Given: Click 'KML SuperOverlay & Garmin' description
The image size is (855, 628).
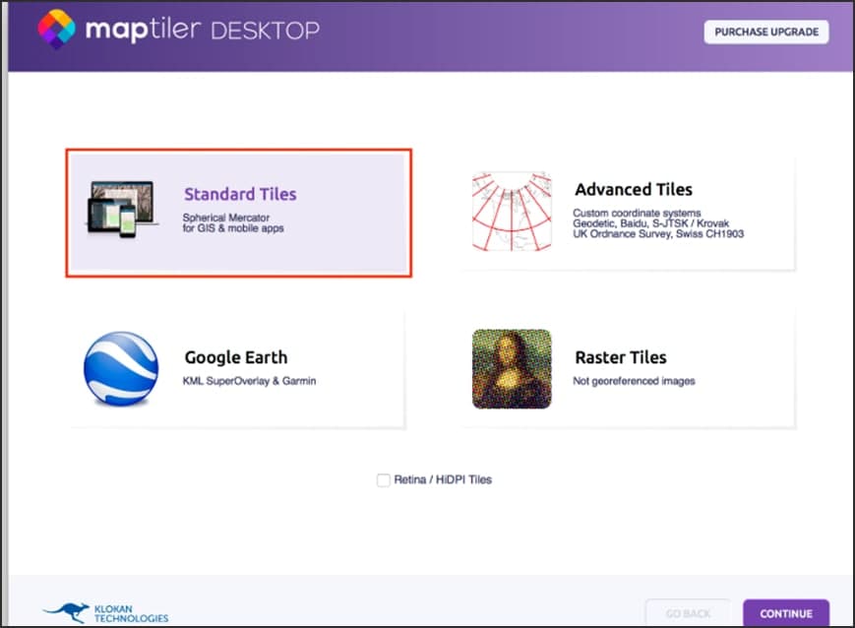Looking at the screenshot, I should click(x=249, y=381).
